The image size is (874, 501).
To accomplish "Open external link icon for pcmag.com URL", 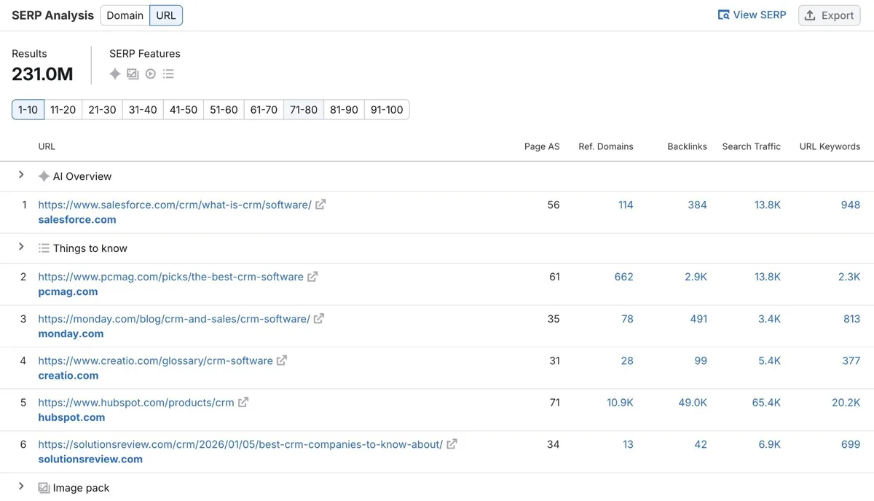I will point(312,277).
